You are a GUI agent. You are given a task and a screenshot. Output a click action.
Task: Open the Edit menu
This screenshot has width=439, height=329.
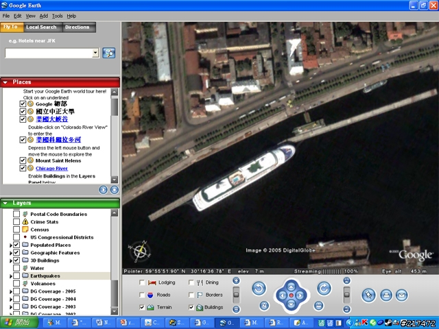[18, 16]
